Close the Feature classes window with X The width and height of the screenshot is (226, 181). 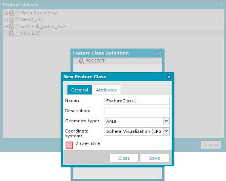(x=221, y=5)
